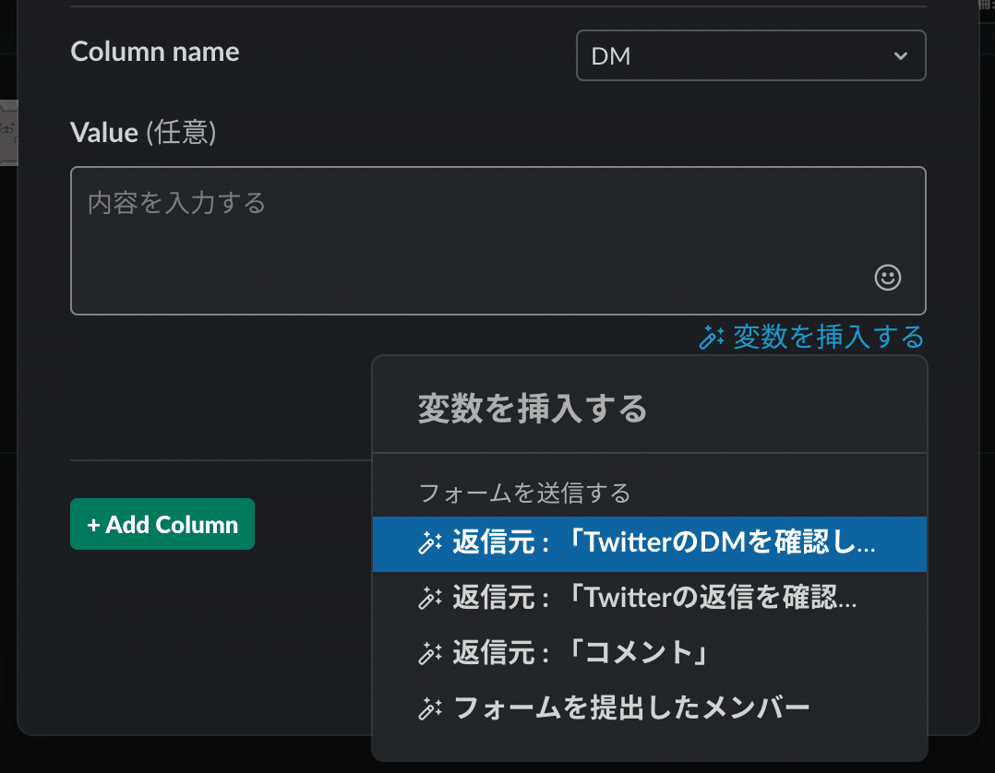Click wand icon next to 「コメント」 variable
Viewport: 995px width, 773px height.
click(430, 653)
